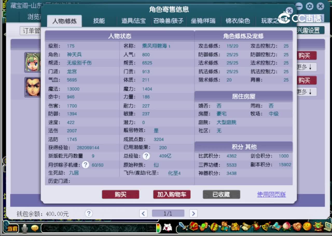Switch to the 技能 tab
Image resolution: width=332 pixels, height=236 pixels.
click(x=99, y=21)
